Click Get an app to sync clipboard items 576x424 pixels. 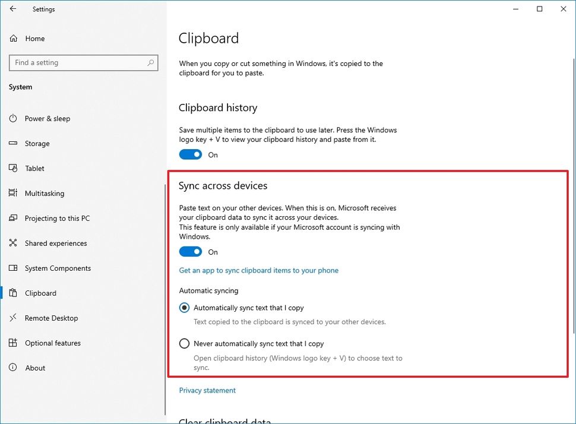click(259, 270)
